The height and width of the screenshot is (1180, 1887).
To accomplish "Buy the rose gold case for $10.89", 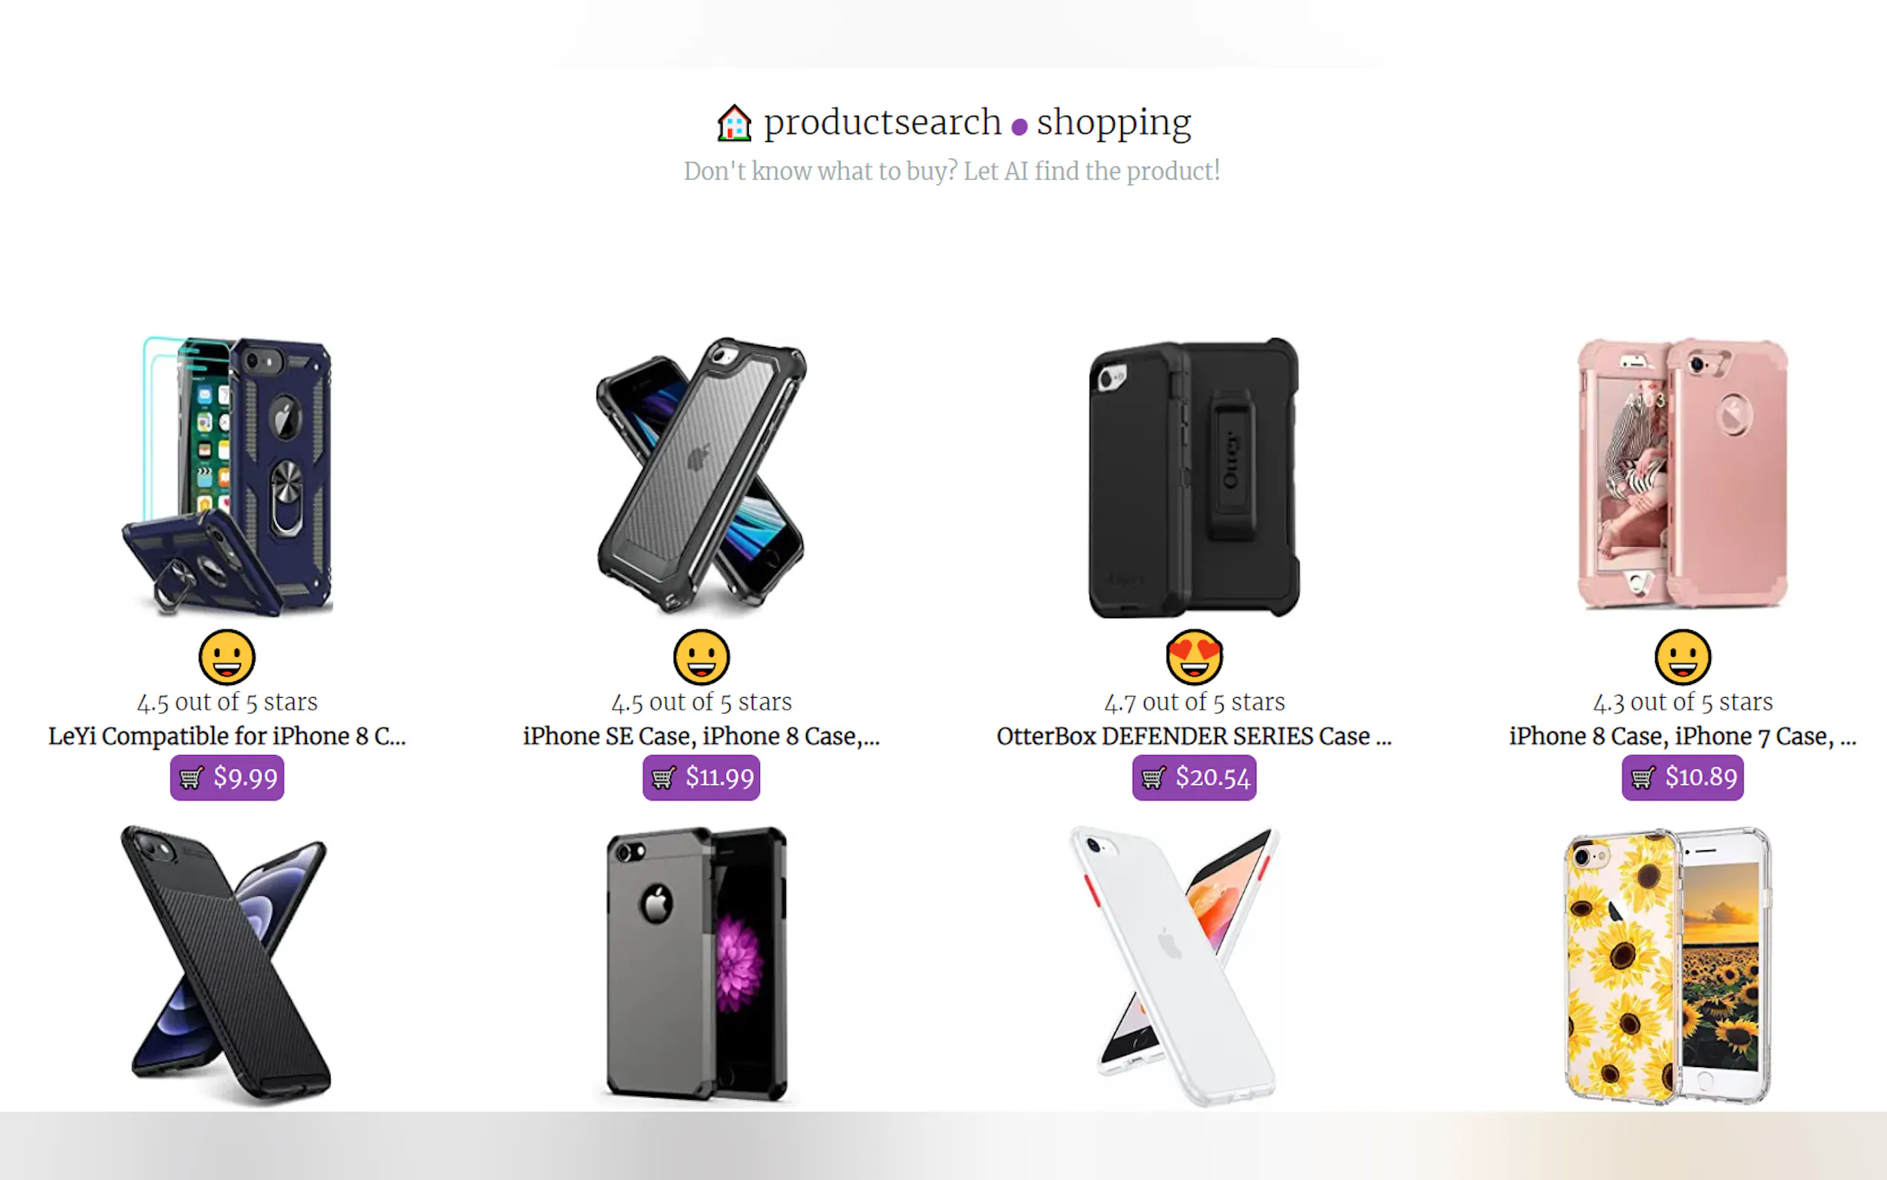I will point(1683,777).
